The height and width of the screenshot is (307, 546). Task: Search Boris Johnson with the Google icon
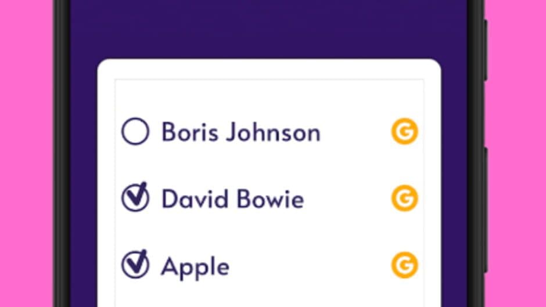[x=404, y=131]
